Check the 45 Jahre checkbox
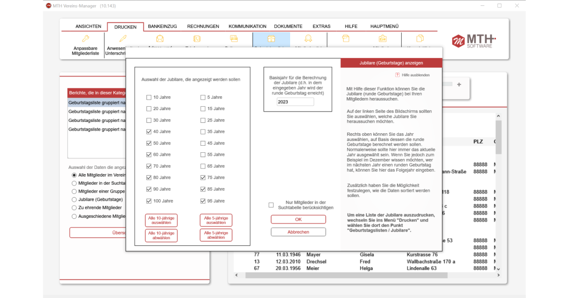 [x=203, y=143]
